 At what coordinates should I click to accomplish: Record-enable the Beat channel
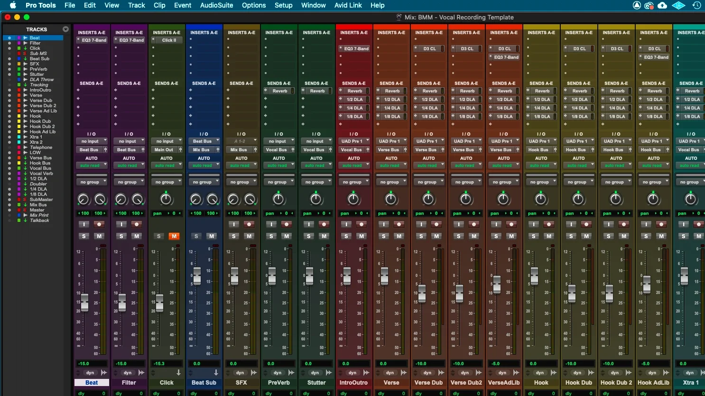coord(99,224)
